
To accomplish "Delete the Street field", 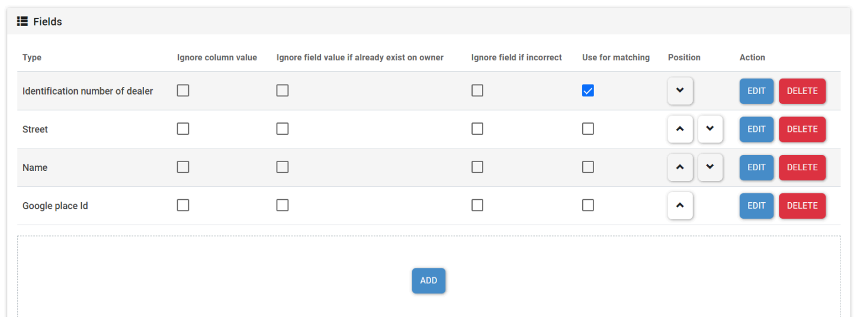I will click(802, 129).
